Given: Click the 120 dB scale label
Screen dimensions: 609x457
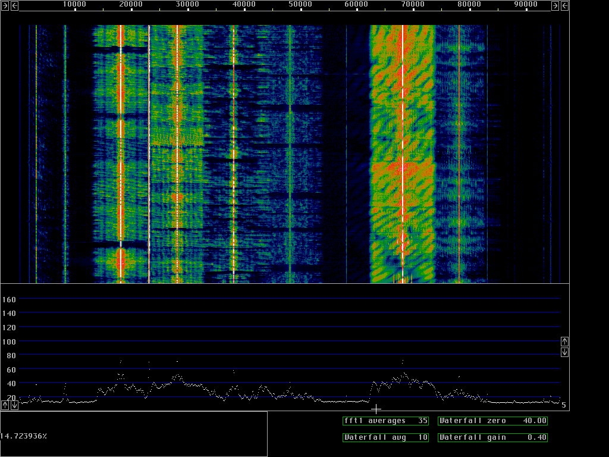Looking at the screenshot, I should [9, 328].
